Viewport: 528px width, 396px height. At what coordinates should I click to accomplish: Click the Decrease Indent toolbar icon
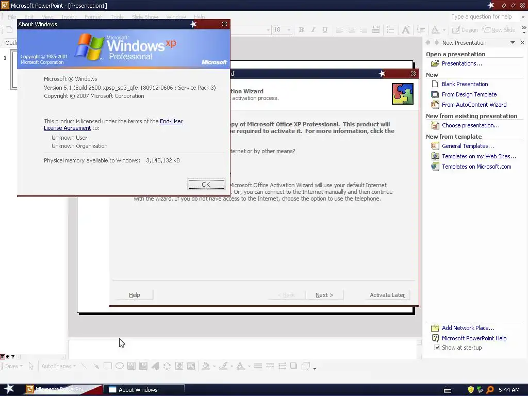[x=421, y=30]
